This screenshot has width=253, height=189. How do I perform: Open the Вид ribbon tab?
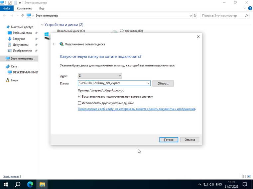[42, 8]
